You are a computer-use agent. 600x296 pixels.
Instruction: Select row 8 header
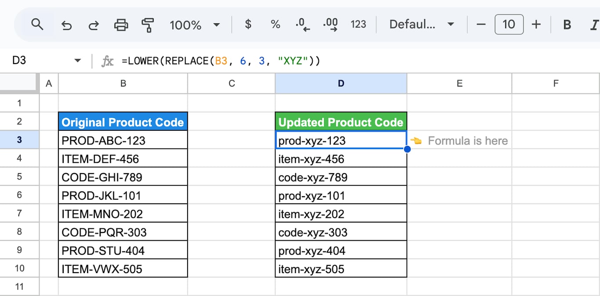[x=19, y=232]
